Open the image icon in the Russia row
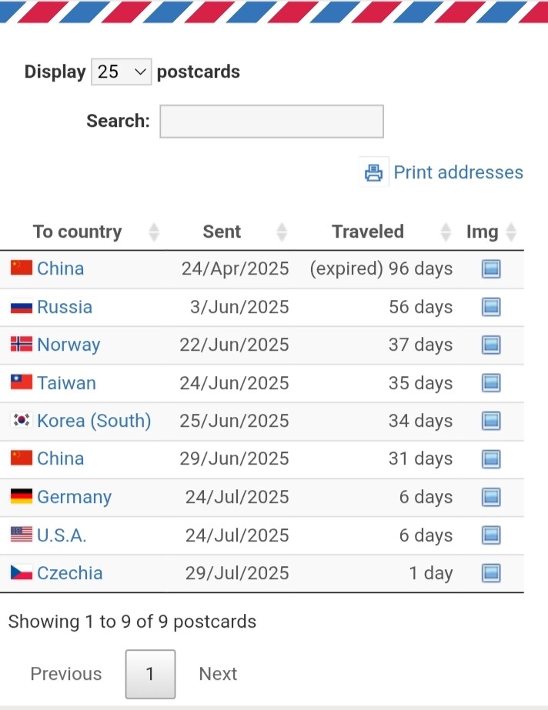548x710 pixels. pos(491,307)
